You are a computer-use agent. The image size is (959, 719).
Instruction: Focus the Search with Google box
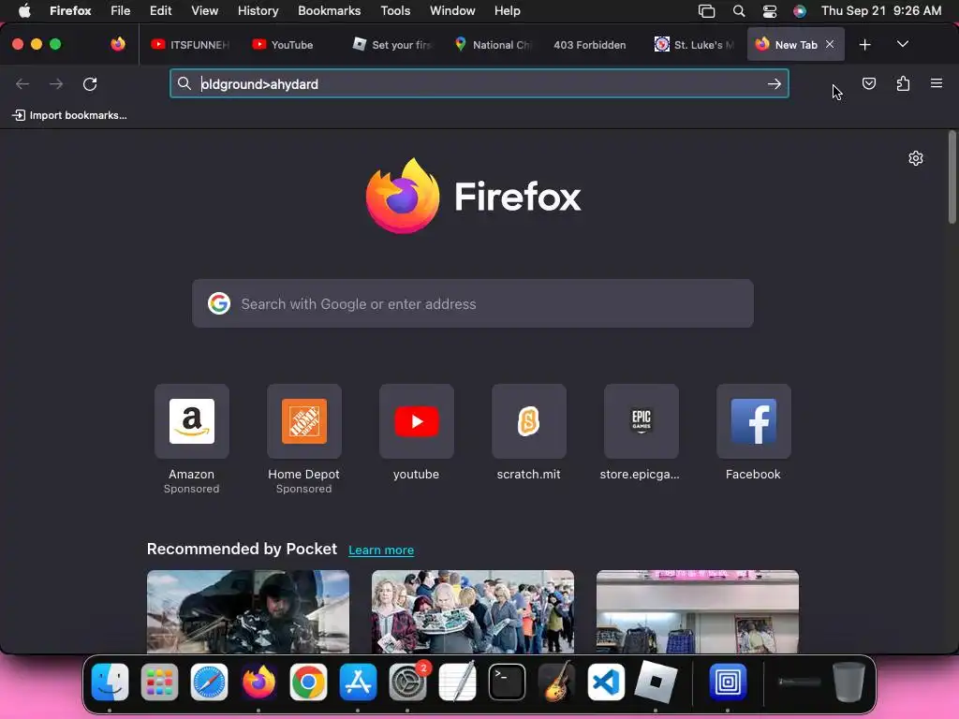point(473,303)
